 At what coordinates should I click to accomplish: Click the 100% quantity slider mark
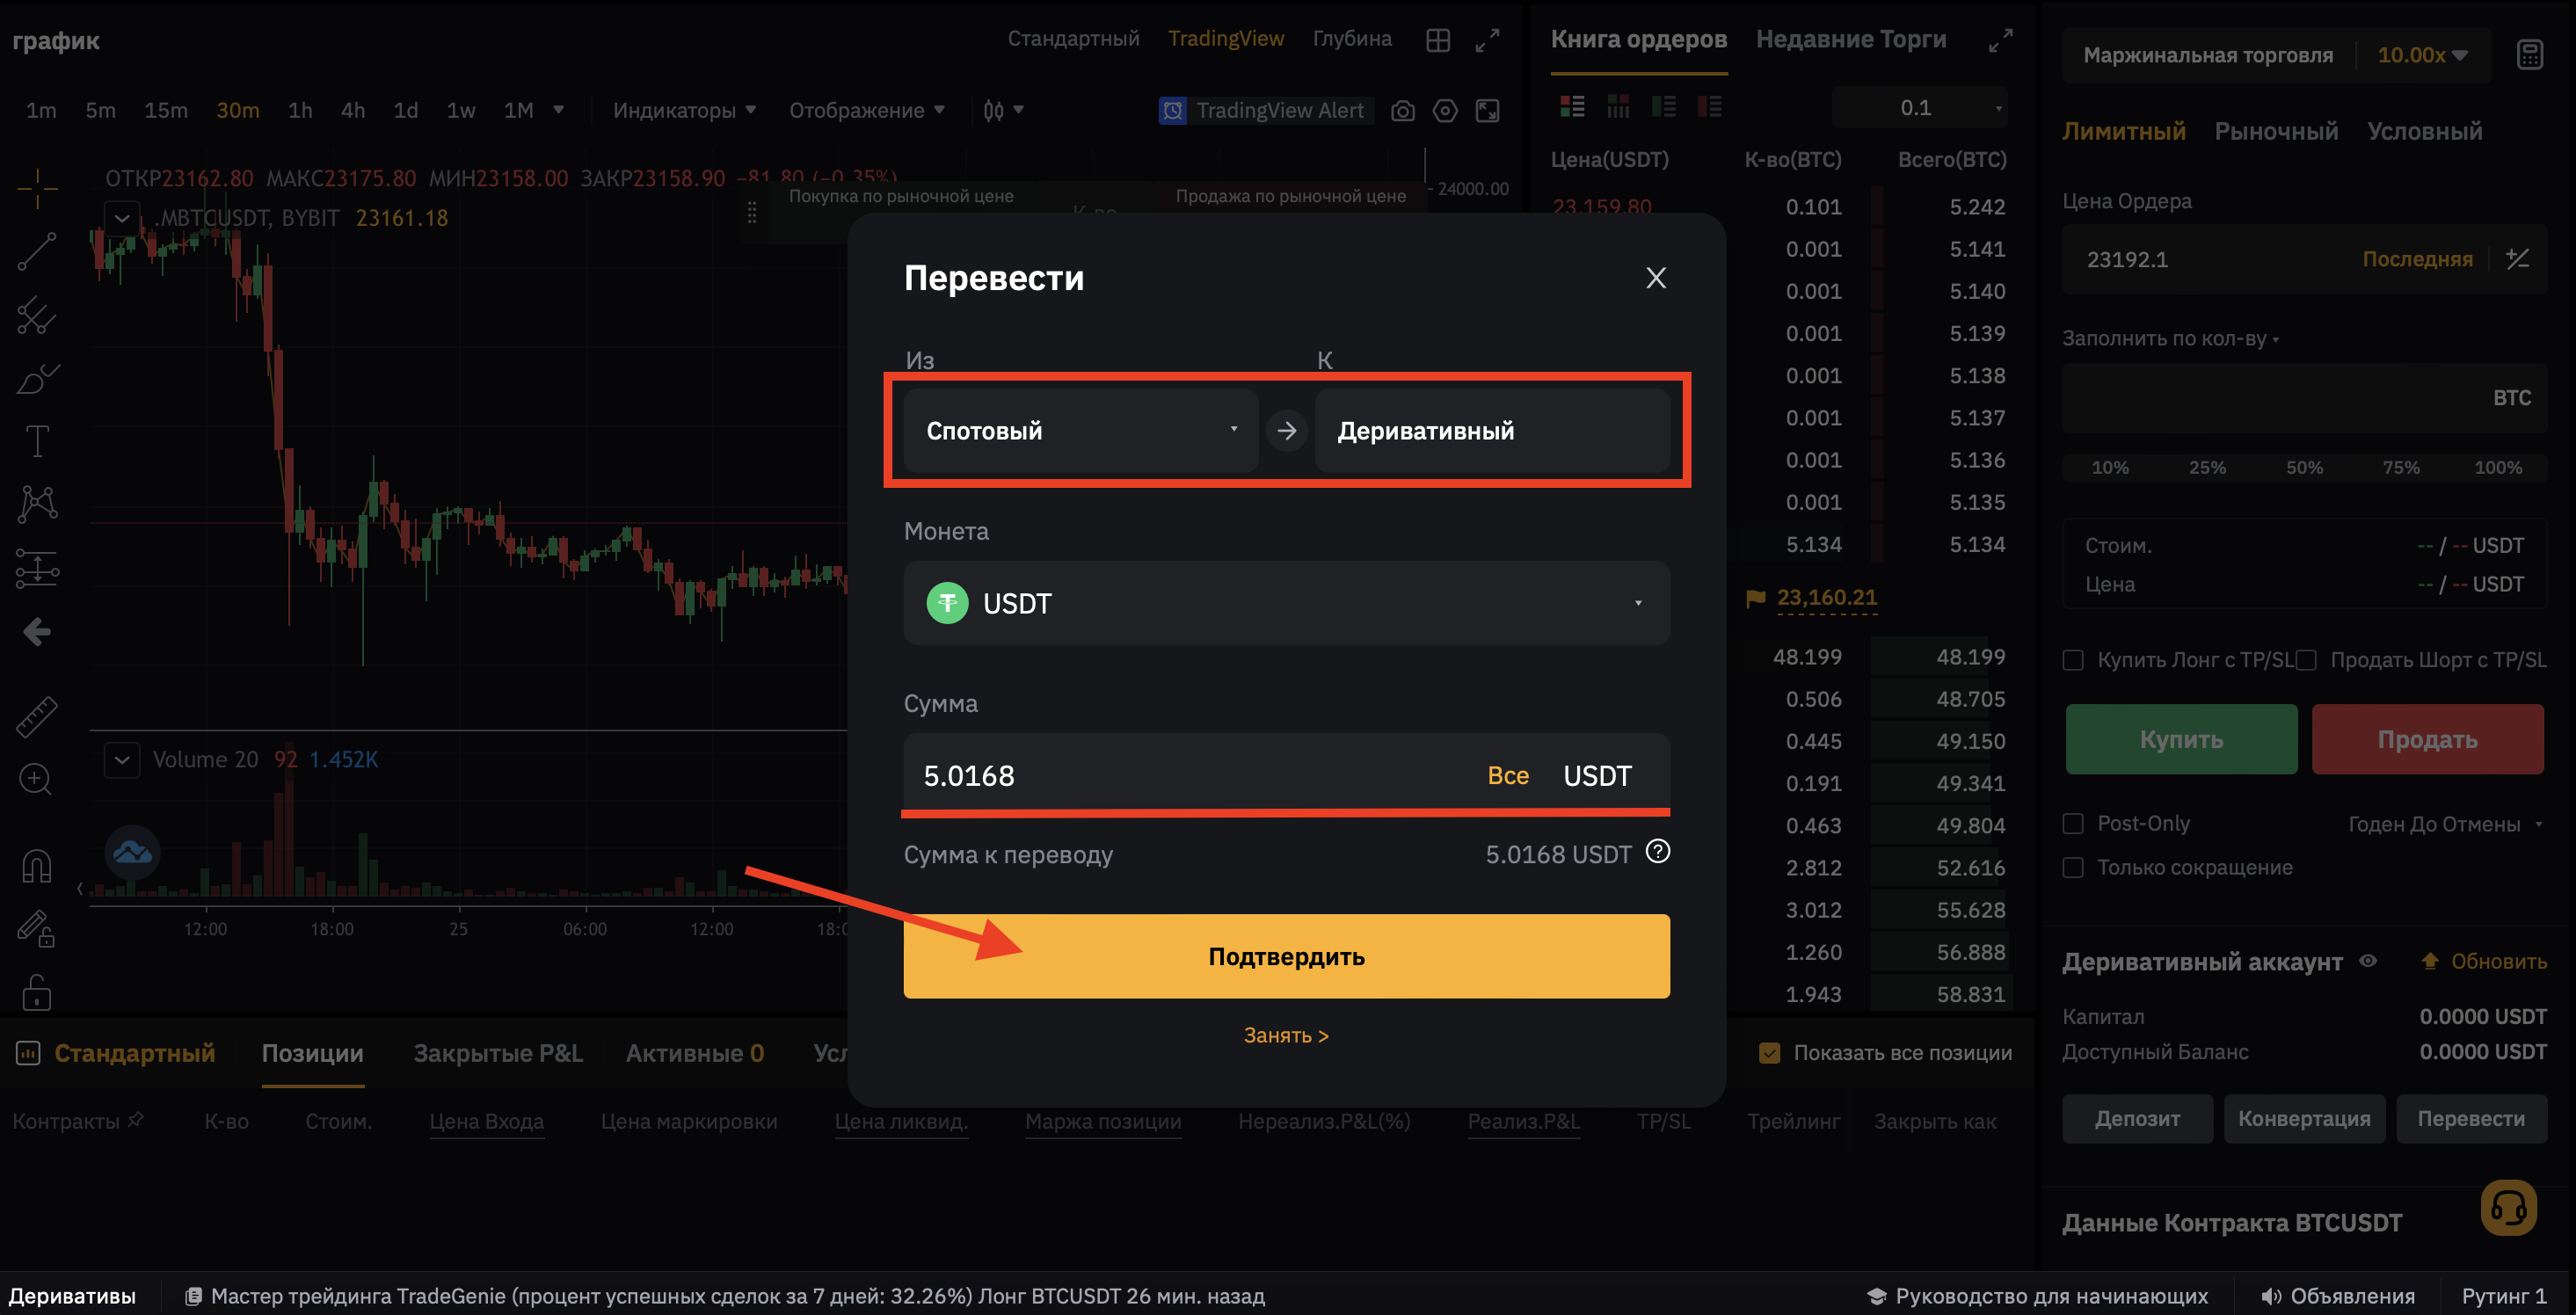coord(2497,467)
